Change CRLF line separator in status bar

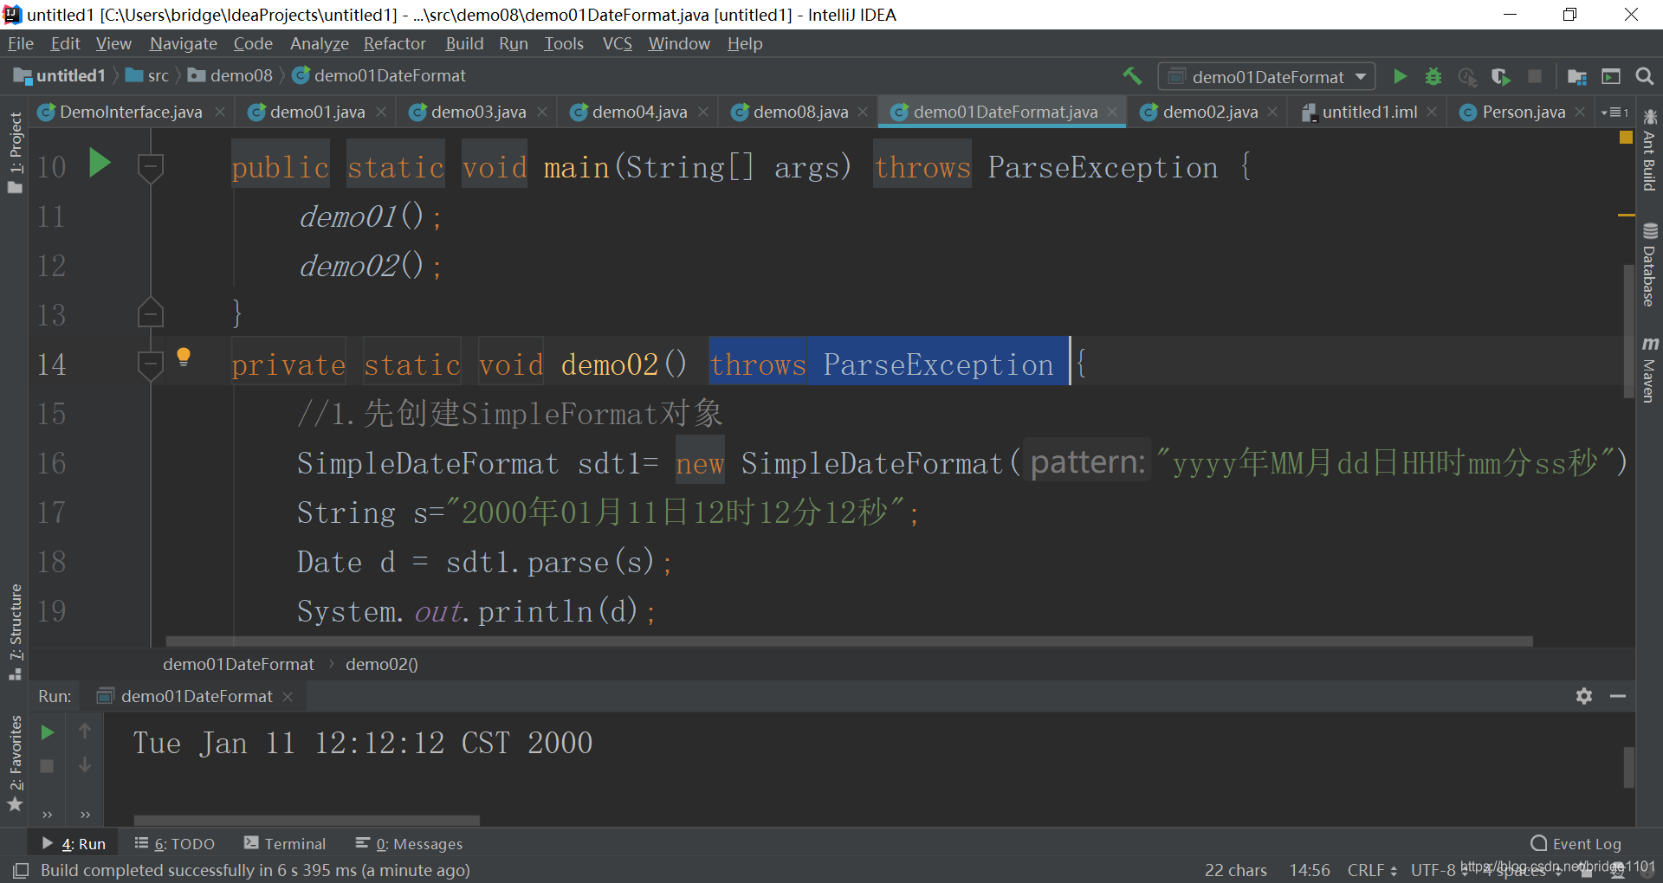coord(1372,870)
